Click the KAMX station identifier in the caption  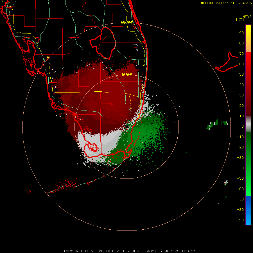pyautogui.click(x=152, y=251)
